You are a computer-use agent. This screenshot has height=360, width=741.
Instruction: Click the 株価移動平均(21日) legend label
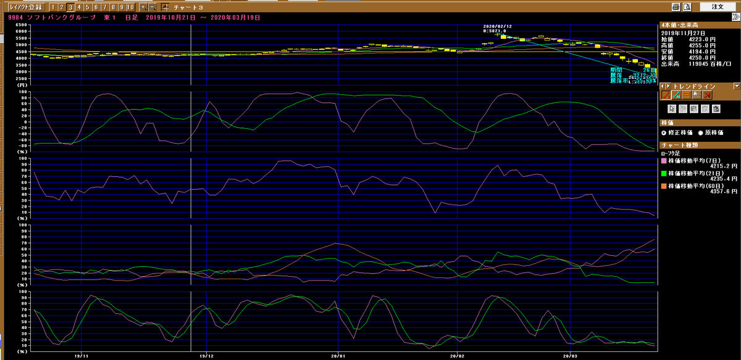695,172
